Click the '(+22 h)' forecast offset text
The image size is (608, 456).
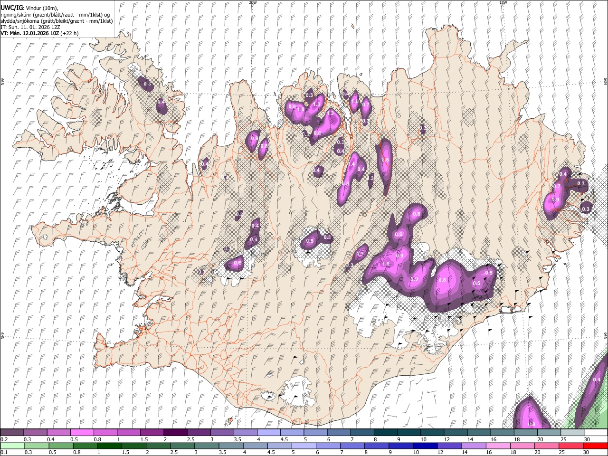click(x=70, y=33)
